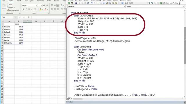Open the font color dropdown arrow
Image resolution: width=186 pixels, height=104 pixels.
(47, 9)
